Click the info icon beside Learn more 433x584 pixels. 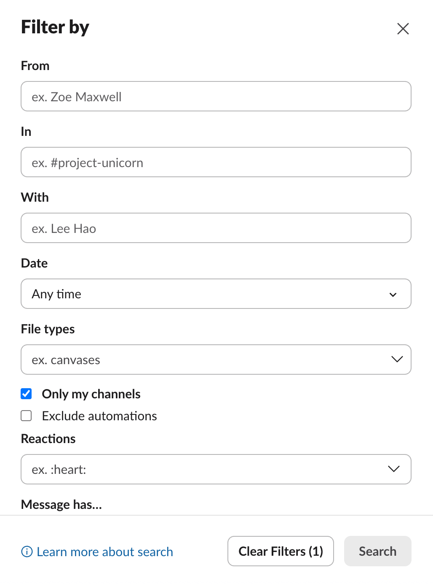[27, 552]
